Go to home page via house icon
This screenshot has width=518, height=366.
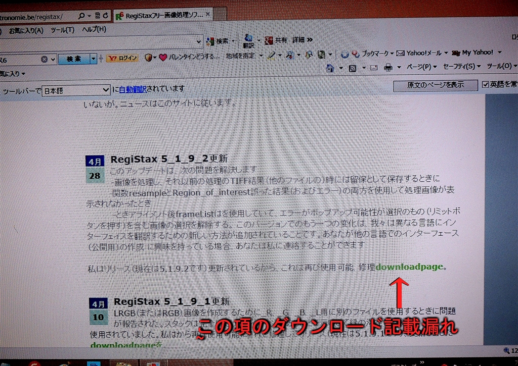tap(330, 68)
